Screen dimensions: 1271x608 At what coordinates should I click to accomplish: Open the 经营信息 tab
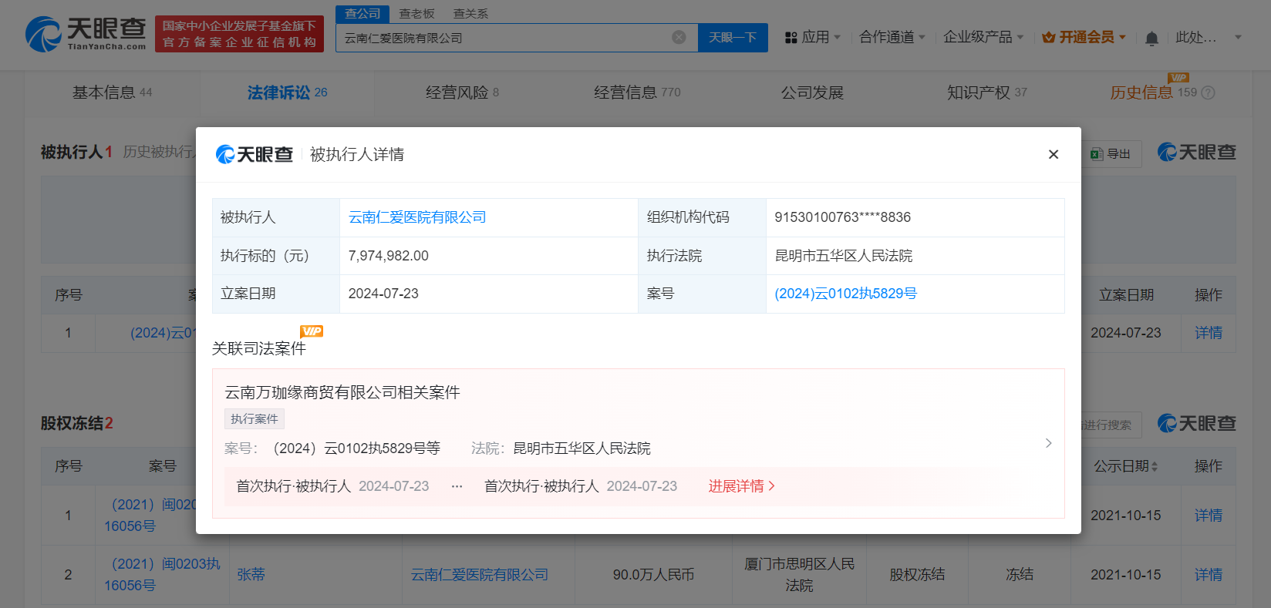coord(637,92)
